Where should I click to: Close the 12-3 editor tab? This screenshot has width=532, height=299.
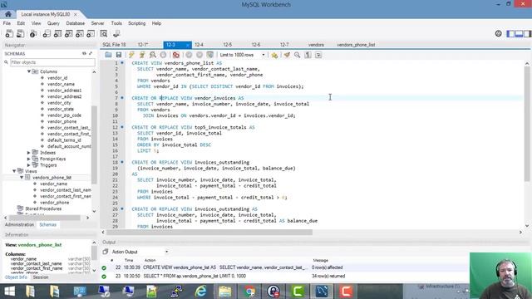point(187,45)
